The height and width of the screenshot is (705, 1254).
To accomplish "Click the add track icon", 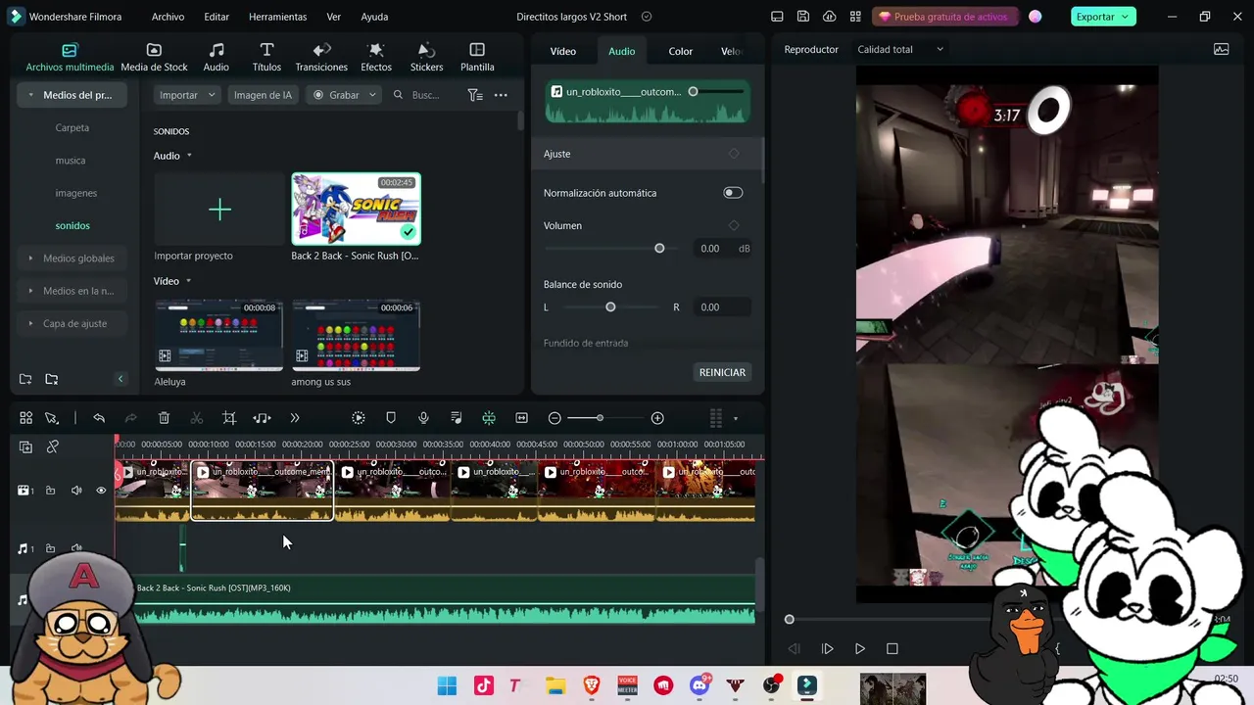I will pyautogui.click(x=26, y=446).
